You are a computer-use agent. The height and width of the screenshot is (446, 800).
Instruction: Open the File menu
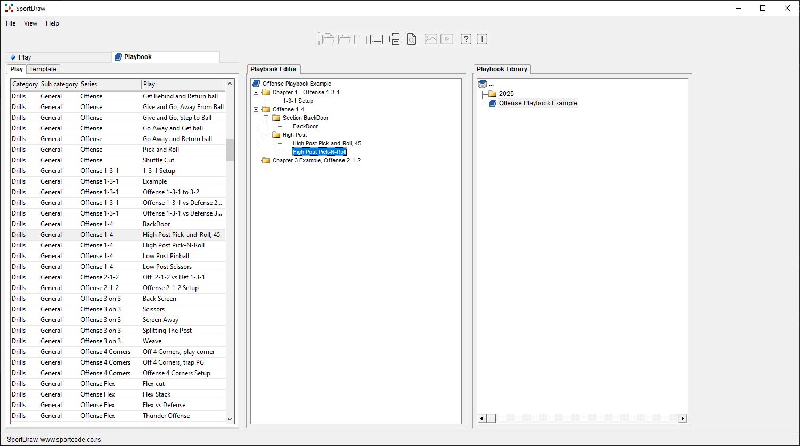point(10,23)
